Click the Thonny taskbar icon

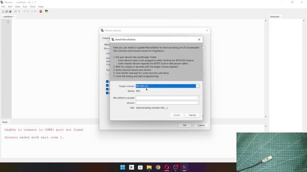click(x=184, y=167)
